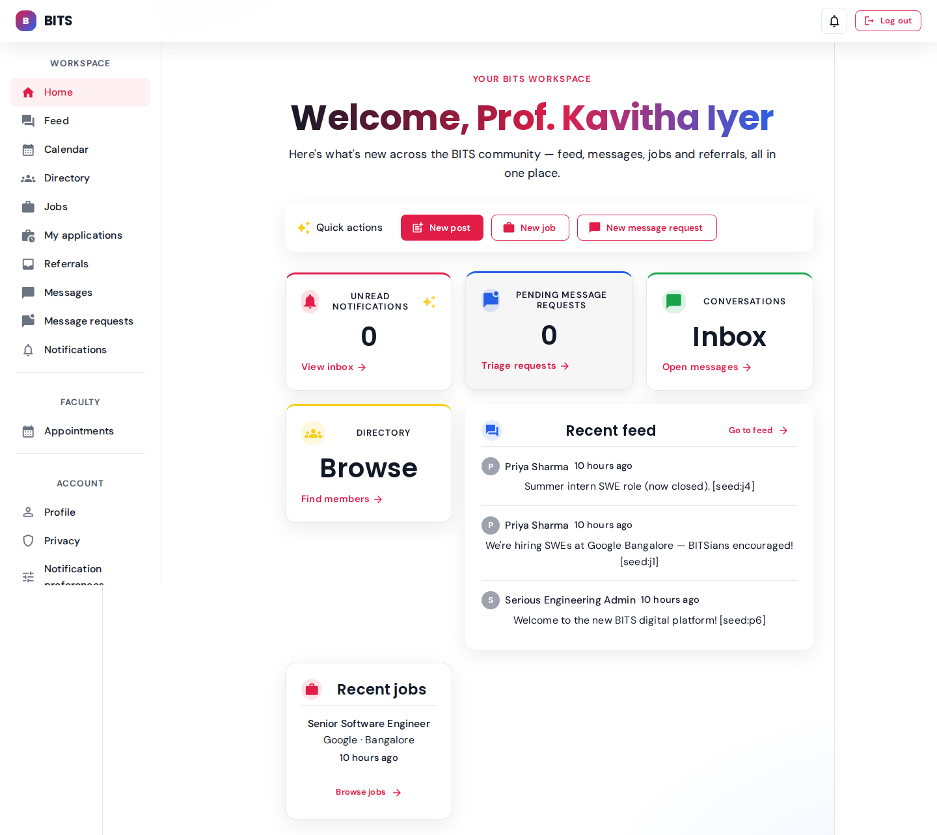The image size is (937, 835).
Task: Select My applications in the sidebar
Action: (83, 235)
